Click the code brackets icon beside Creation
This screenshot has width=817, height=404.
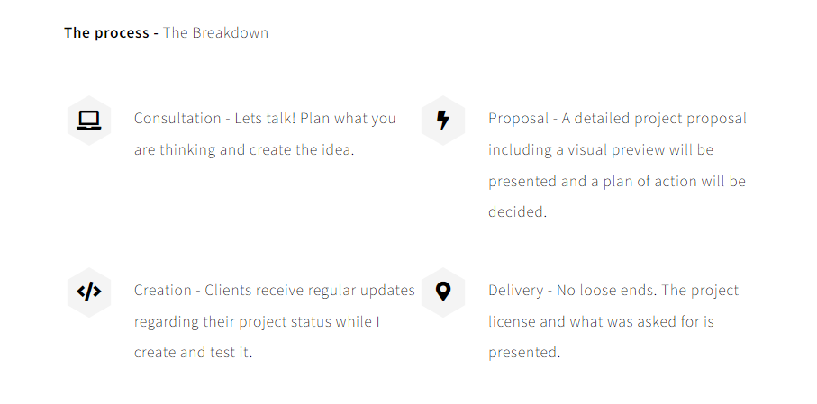click(x=88, y=292)
